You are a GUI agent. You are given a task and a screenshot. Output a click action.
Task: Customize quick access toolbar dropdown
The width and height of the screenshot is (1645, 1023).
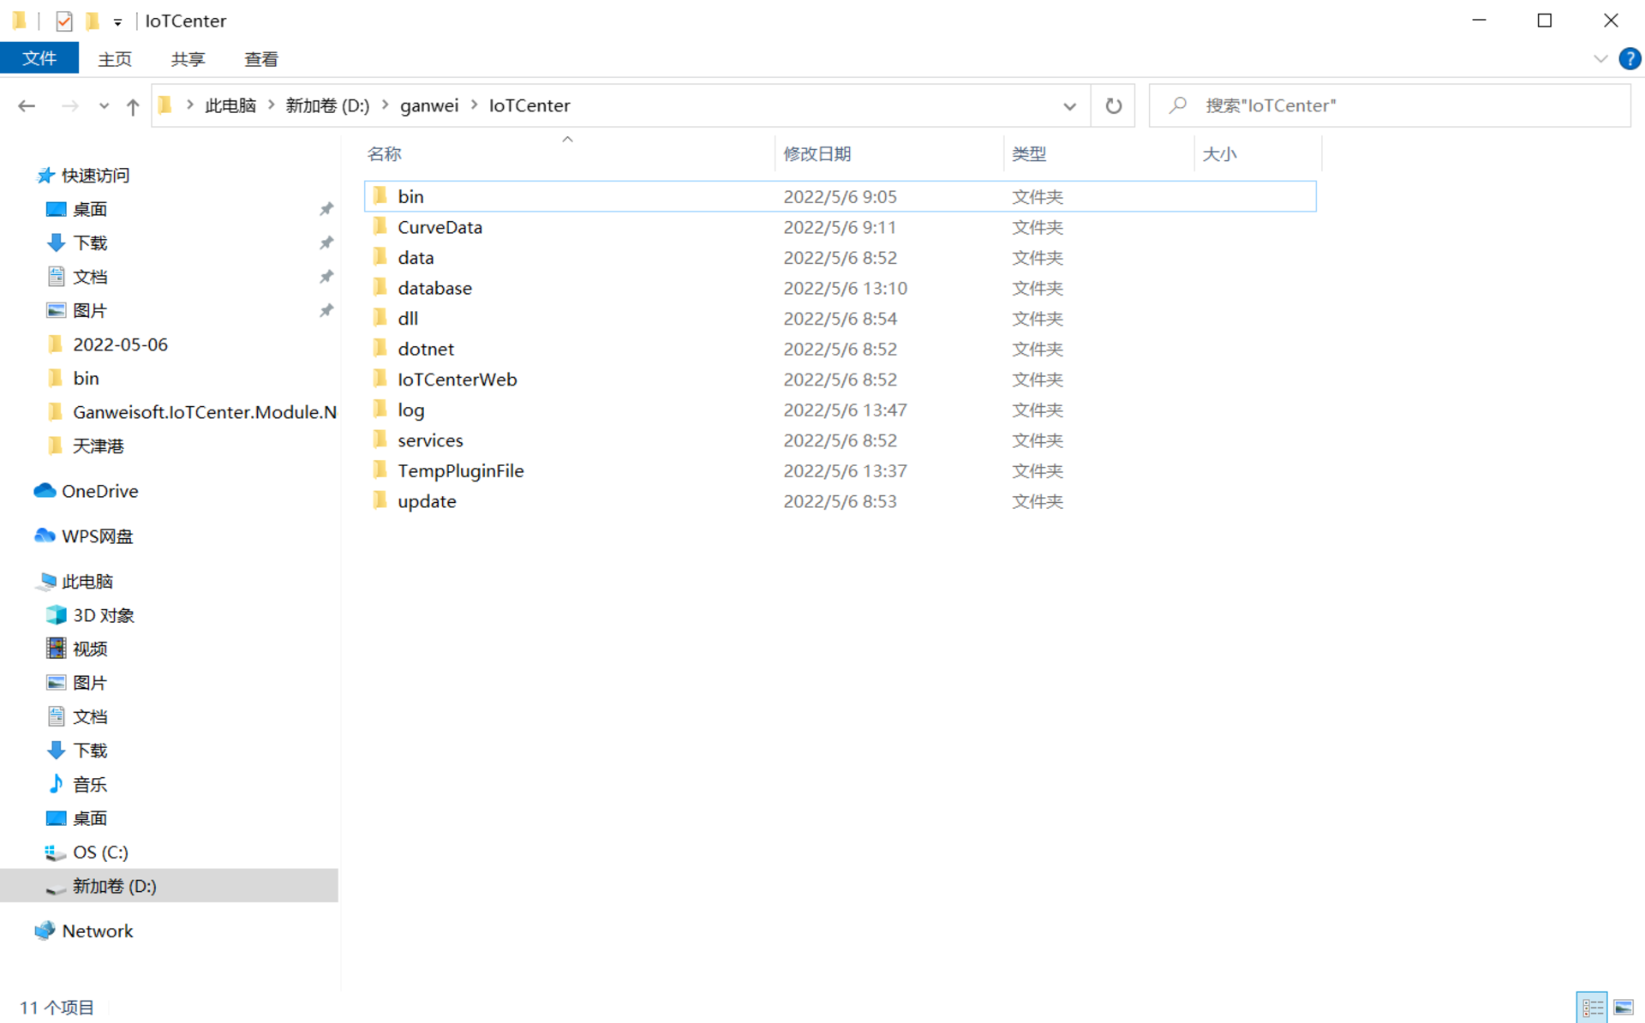117,21
